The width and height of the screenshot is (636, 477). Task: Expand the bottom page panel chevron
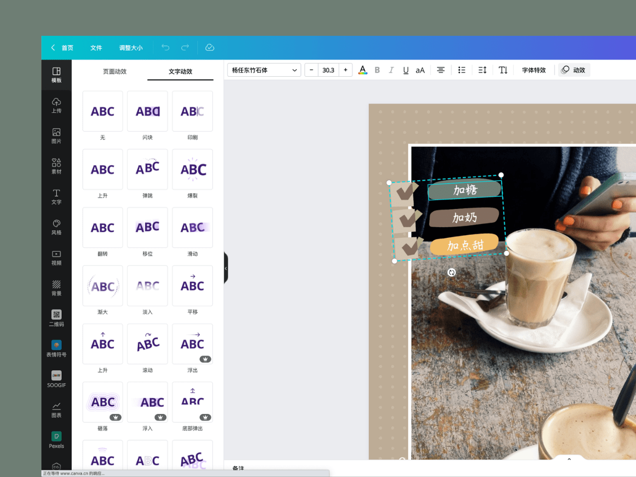click(x=569, y=459)
